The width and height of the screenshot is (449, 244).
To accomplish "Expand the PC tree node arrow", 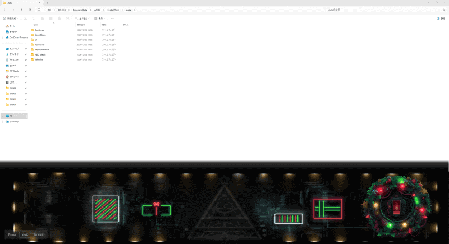I will (3, 116).
